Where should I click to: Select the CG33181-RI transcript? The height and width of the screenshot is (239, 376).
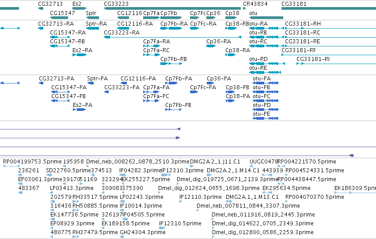tap(313, 59)
